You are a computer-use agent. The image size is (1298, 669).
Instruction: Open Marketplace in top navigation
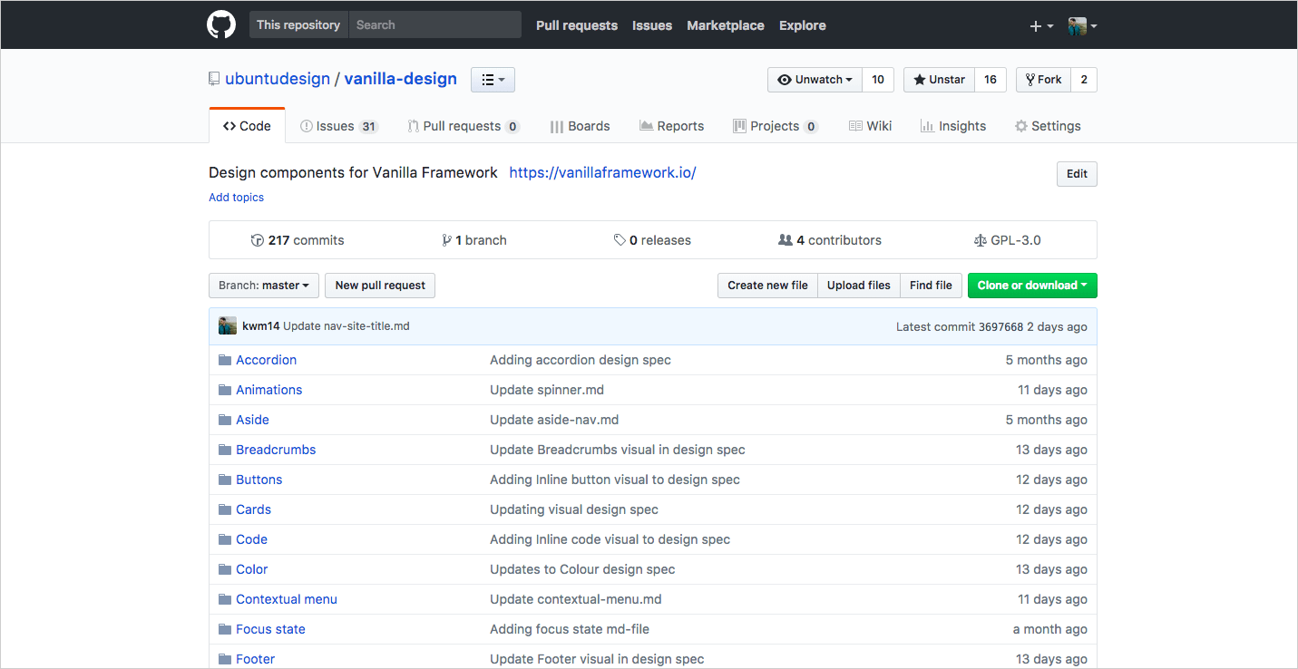pos(726,25)
